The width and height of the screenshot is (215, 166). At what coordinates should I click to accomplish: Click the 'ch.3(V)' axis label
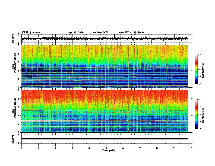pos(13,139)
